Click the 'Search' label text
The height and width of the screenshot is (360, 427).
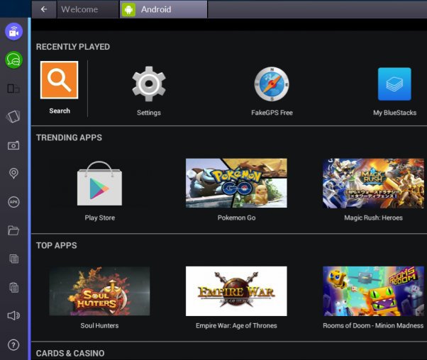point(60,111)
